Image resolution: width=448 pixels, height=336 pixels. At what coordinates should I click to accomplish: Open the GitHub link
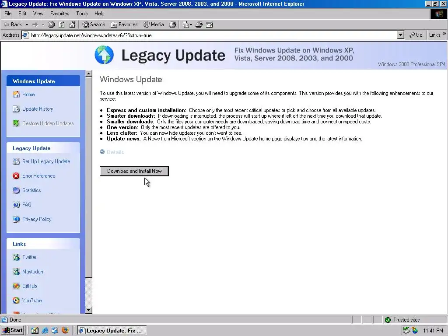30,286
